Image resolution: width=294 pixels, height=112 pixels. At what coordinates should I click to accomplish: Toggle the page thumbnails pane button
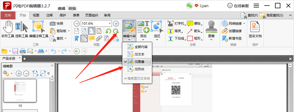click(84, 38)
